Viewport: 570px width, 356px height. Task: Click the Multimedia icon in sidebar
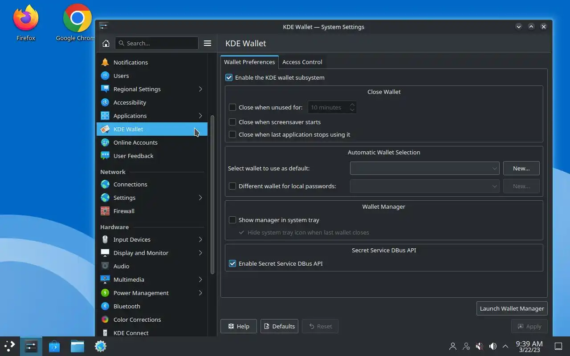point(105,279)
